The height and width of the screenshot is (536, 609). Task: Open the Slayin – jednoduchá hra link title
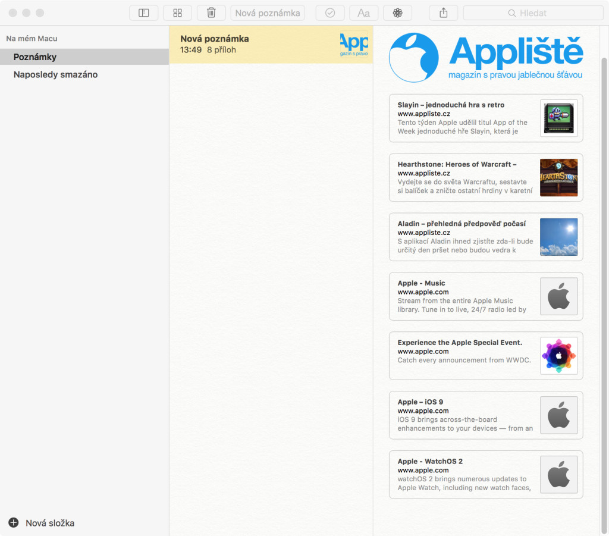tap(451, 105)
